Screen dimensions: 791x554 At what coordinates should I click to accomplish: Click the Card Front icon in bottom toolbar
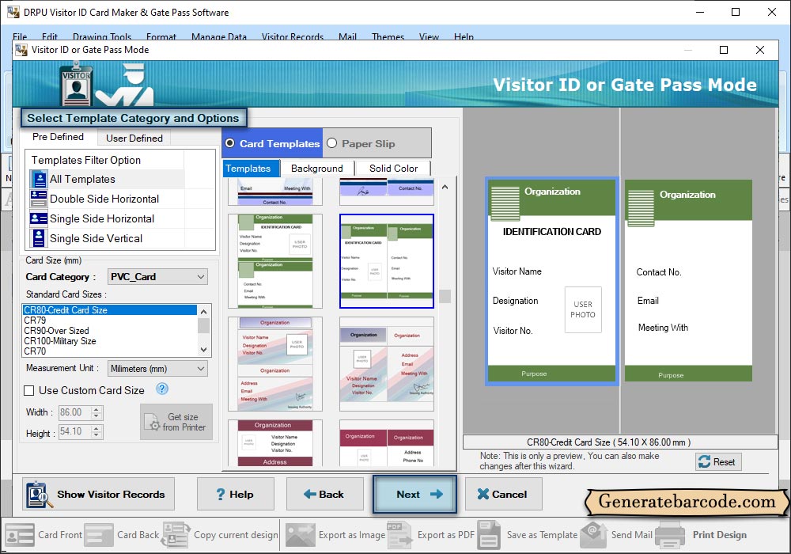tap(20, 535)
